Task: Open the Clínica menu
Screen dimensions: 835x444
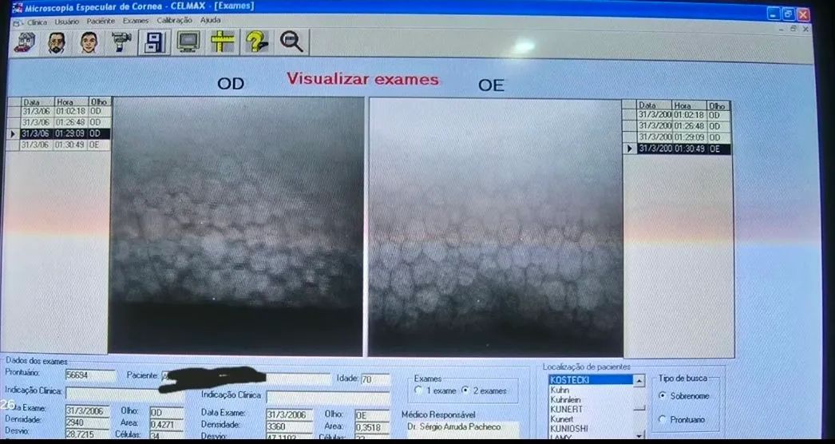Action: point(37,22)
